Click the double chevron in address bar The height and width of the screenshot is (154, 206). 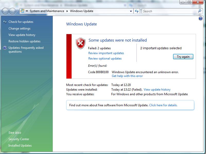(x=27, y=11)
